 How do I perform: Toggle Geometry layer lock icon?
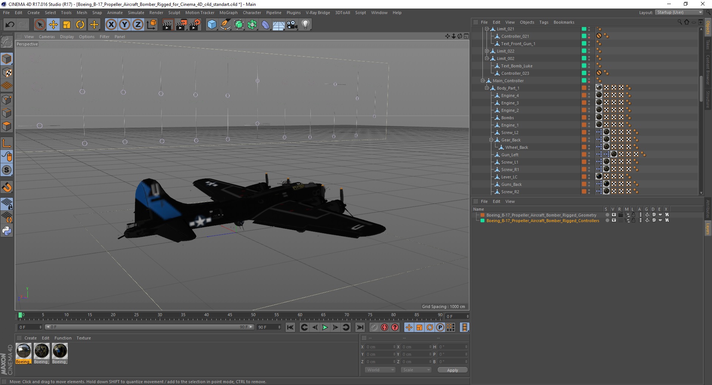click(x=633, y=215)
